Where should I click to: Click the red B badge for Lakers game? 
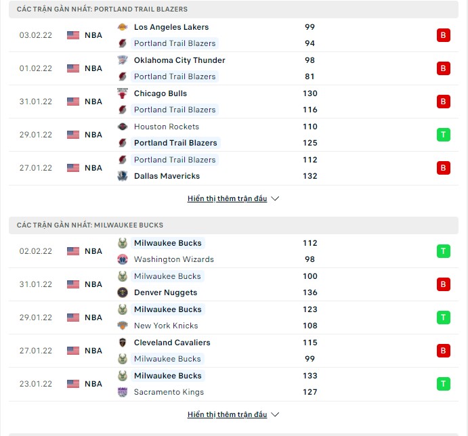tap(443, 35)
